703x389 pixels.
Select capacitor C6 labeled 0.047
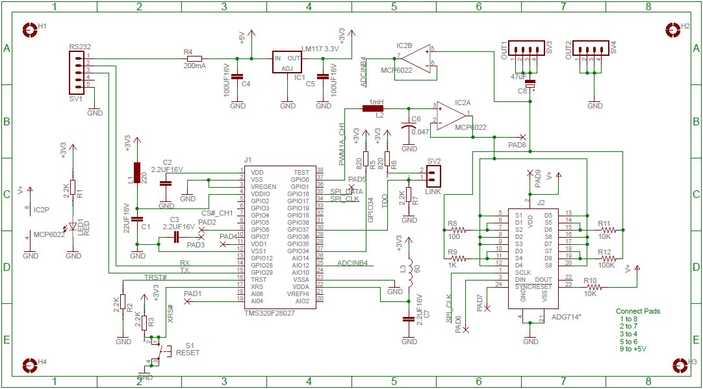[408, 127]
